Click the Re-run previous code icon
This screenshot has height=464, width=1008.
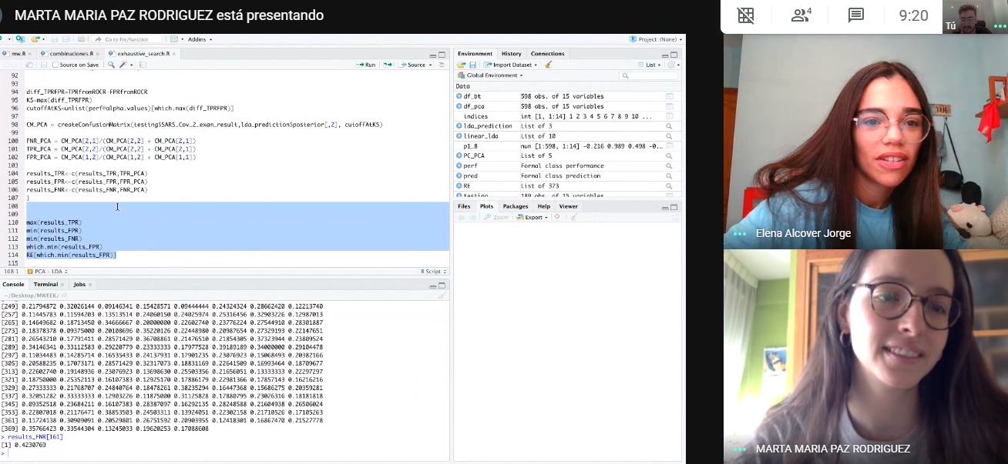[388, 65]
